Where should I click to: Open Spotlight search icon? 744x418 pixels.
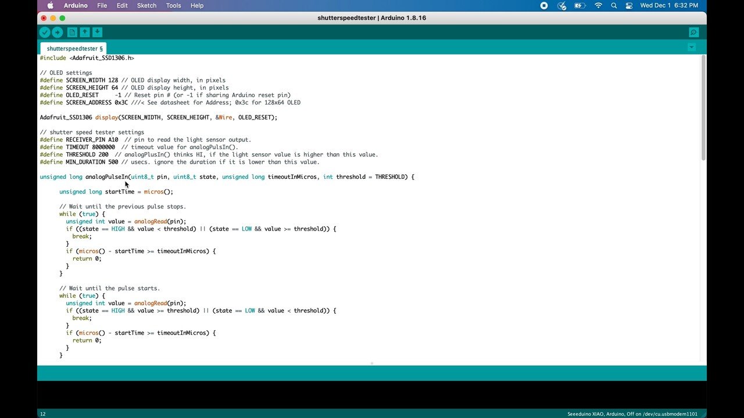(614, 5)
